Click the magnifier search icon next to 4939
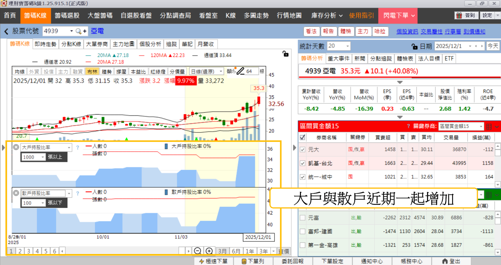Viewport: 501px width, 265px height. (79, 31)
